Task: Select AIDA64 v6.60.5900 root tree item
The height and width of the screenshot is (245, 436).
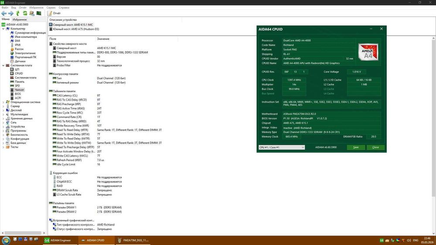Action: (17, 24)
